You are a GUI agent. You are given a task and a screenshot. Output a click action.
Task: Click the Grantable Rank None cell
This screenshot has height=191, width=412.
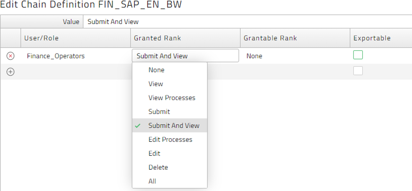coord(295,56)
